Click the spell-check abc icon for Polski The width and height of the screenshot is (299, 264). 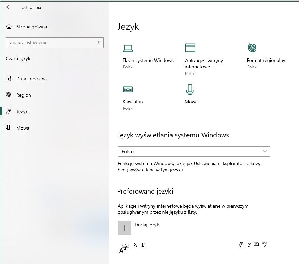point(264,244)
